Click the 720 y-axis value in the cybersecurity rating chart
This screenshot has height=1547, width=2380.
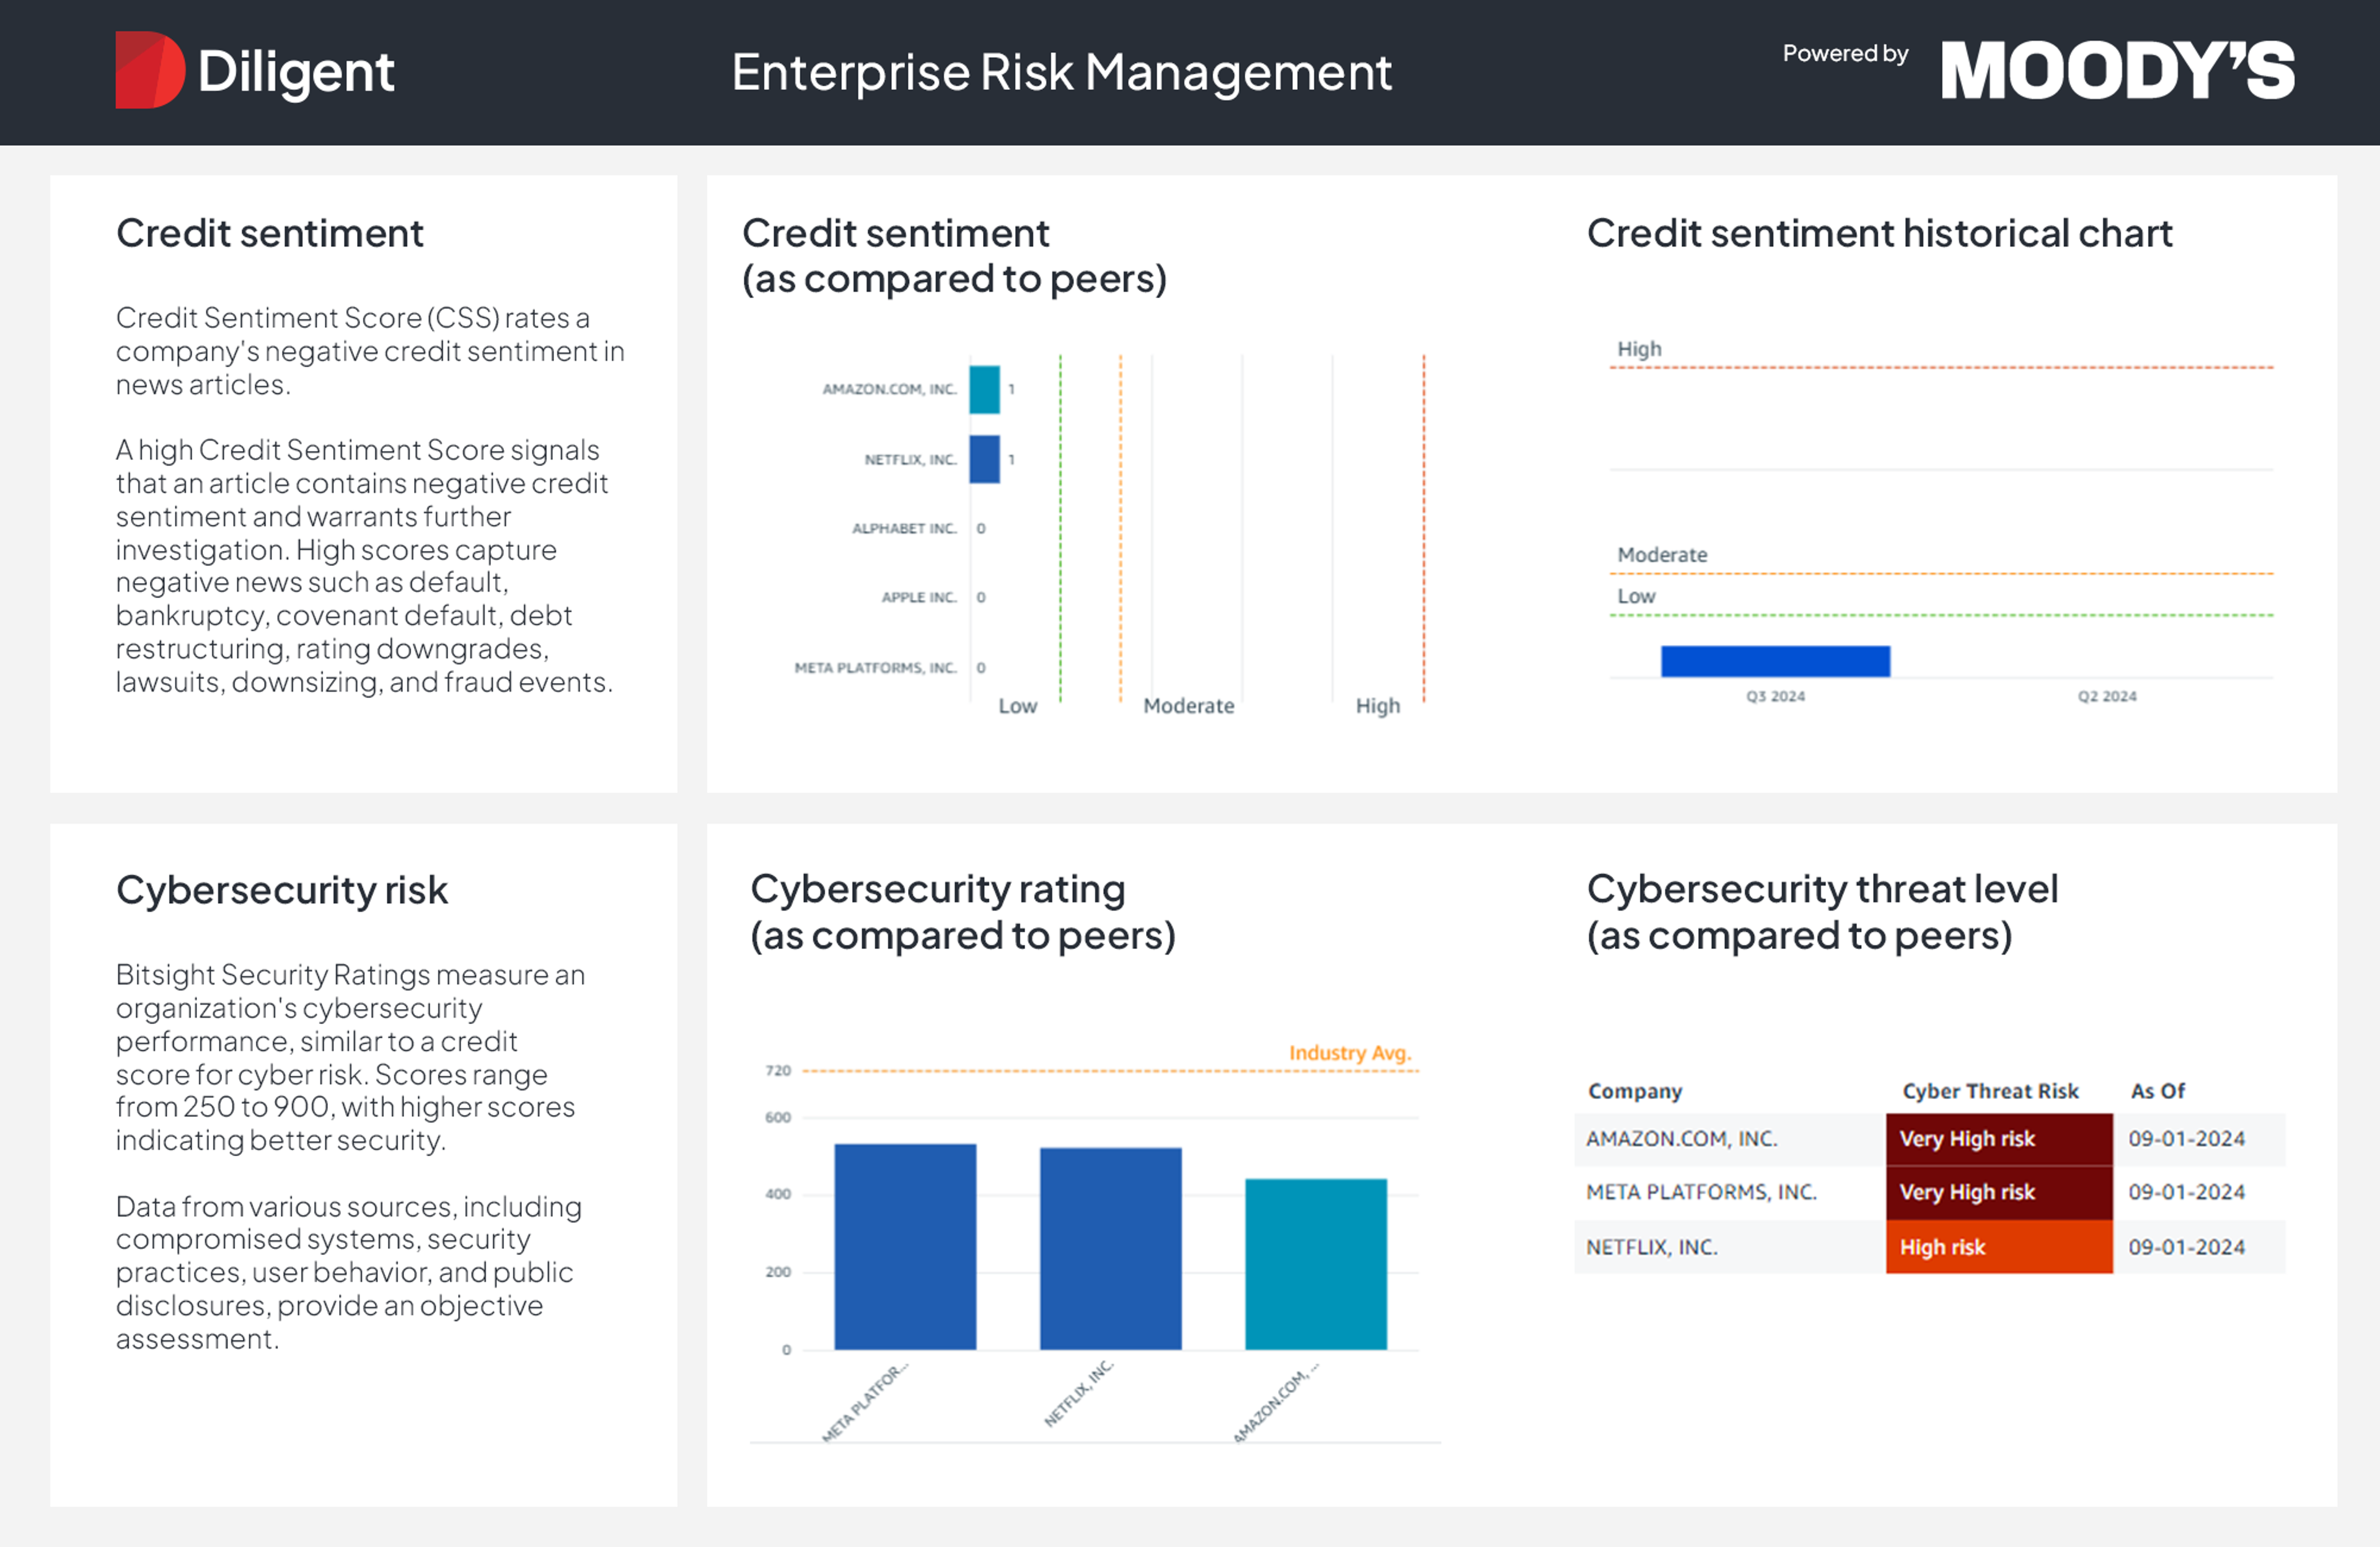click(778, 1070)
